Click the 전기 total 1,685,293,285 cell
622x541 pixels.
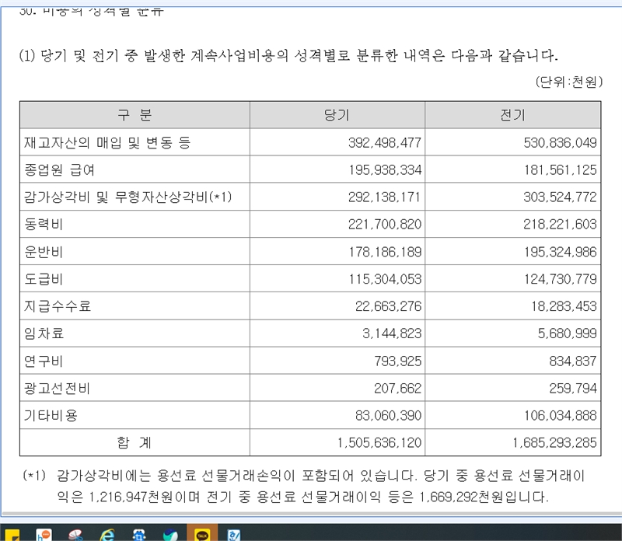[x=555, y=442]
